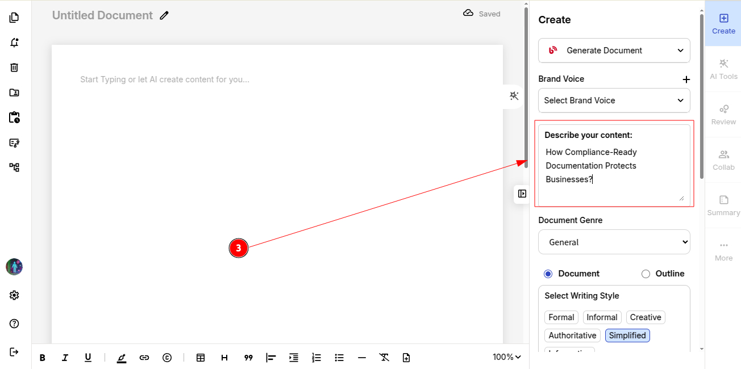Click the trash icon in left sidebar
Image resolution: width=741 pixels, height=369 pixels.
click(x=14, y=68)
